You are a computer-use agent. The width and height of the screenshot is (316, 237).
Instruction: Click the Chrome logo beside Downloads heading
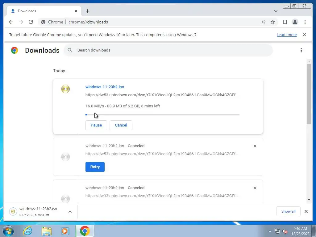(x=15, y=50)
